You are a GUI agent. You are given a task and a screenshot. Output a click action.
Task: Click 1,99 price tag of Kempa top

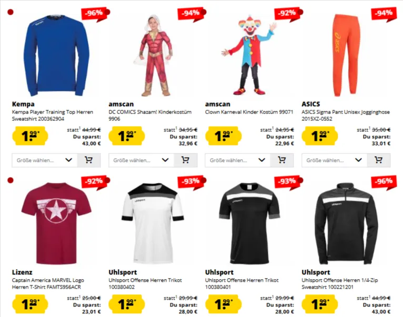[x=30, y=136]
